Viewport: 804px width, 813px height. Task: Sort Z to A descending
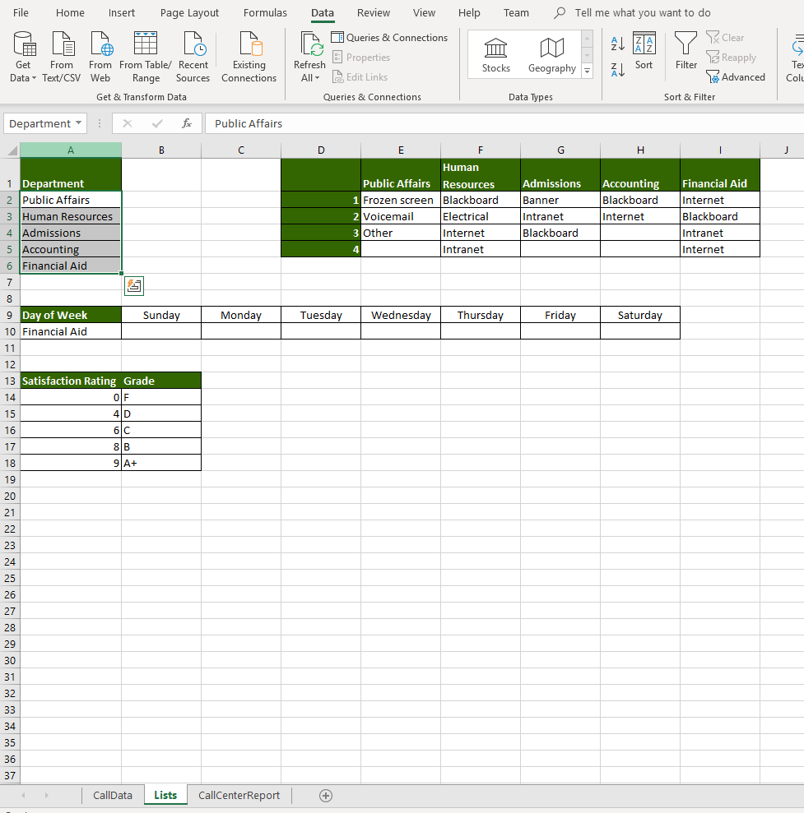click(x=618, y=70)
